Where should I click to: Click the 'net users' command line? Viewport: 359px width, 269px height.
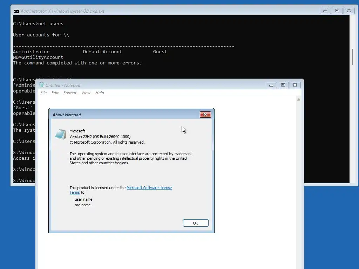(38, 23)
